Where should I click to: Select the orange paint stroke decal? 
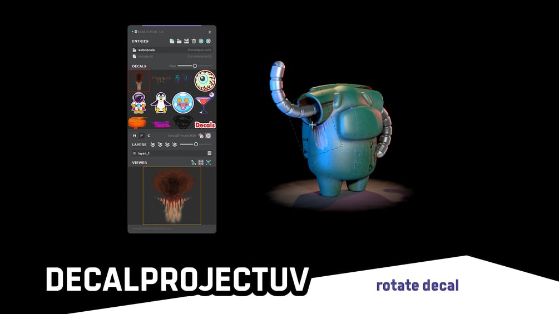[137, 123]
